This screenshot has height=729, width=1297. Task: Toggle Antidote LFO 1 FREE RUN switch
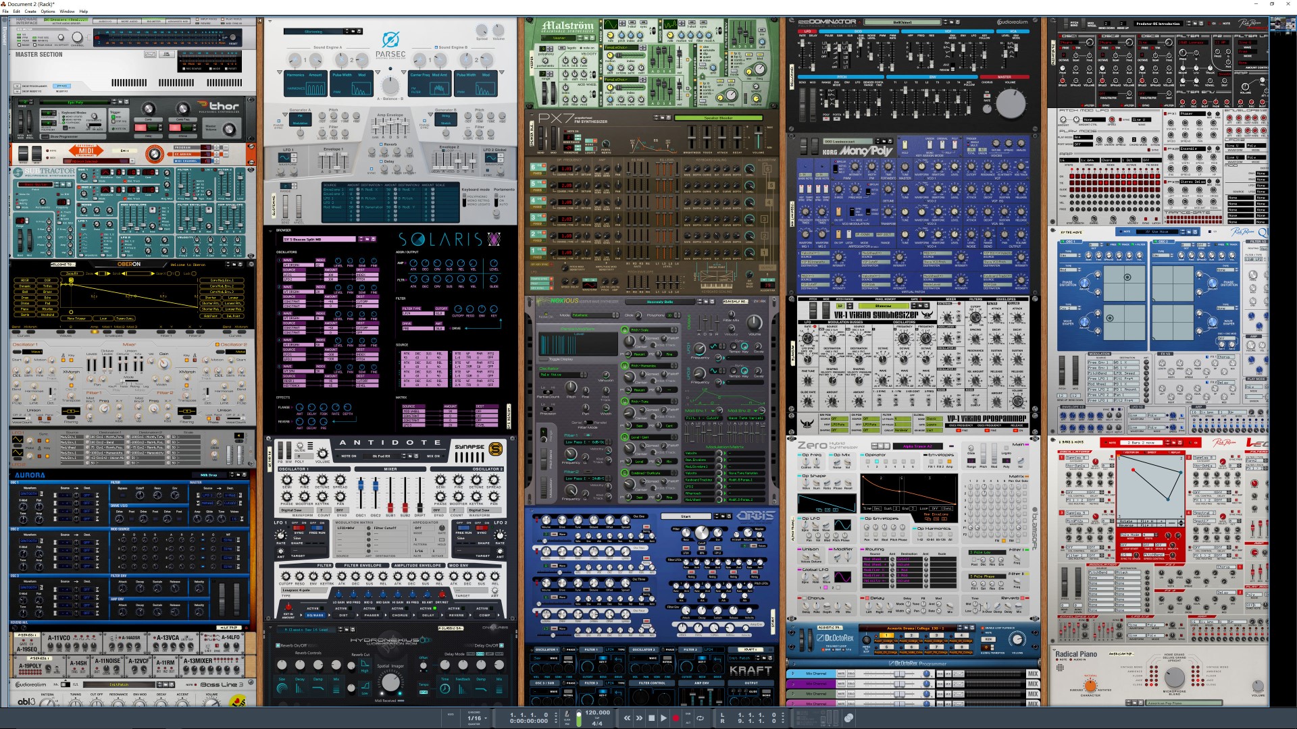(317, 528)
